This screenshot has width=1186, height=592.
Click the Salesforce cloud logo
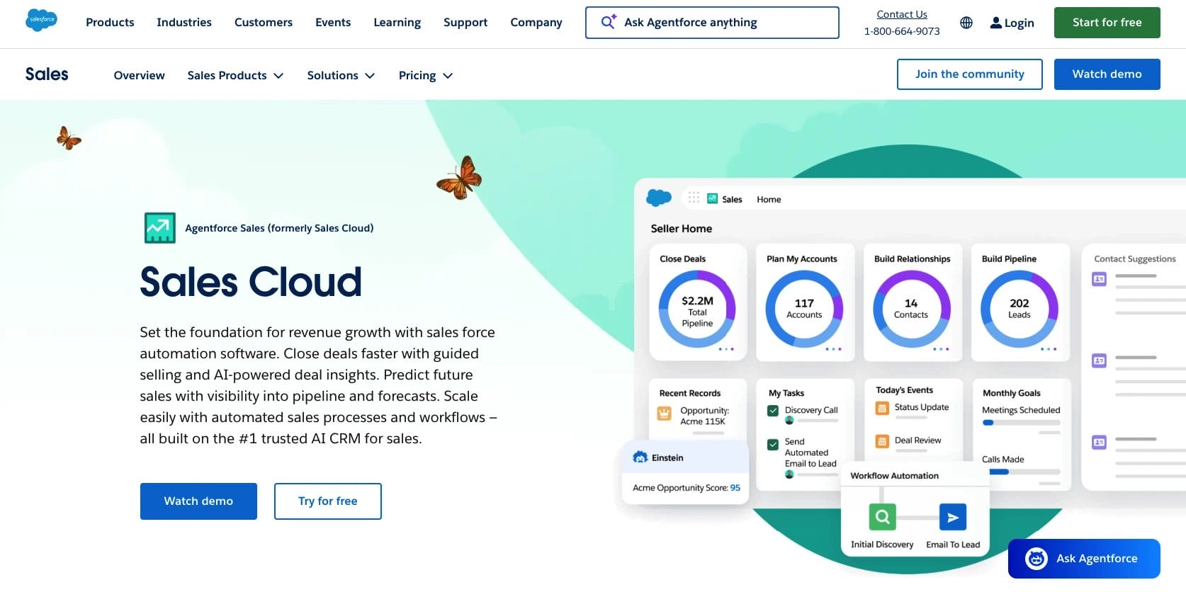pyautogui.click(x=41, y=21)
